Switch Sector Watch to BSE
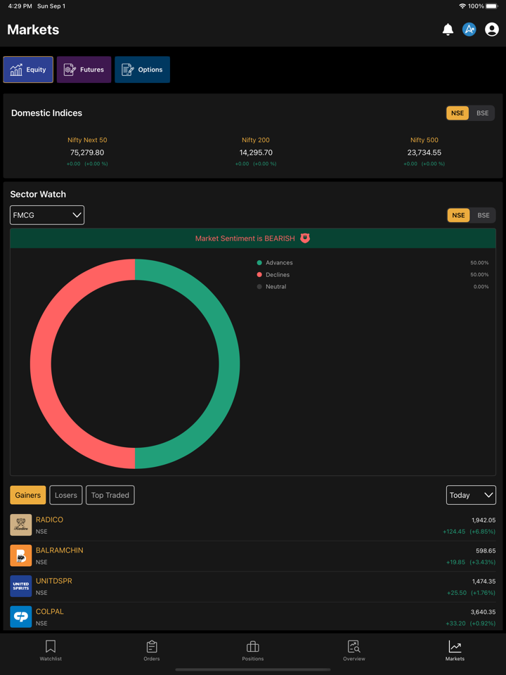 coord(484,215)
